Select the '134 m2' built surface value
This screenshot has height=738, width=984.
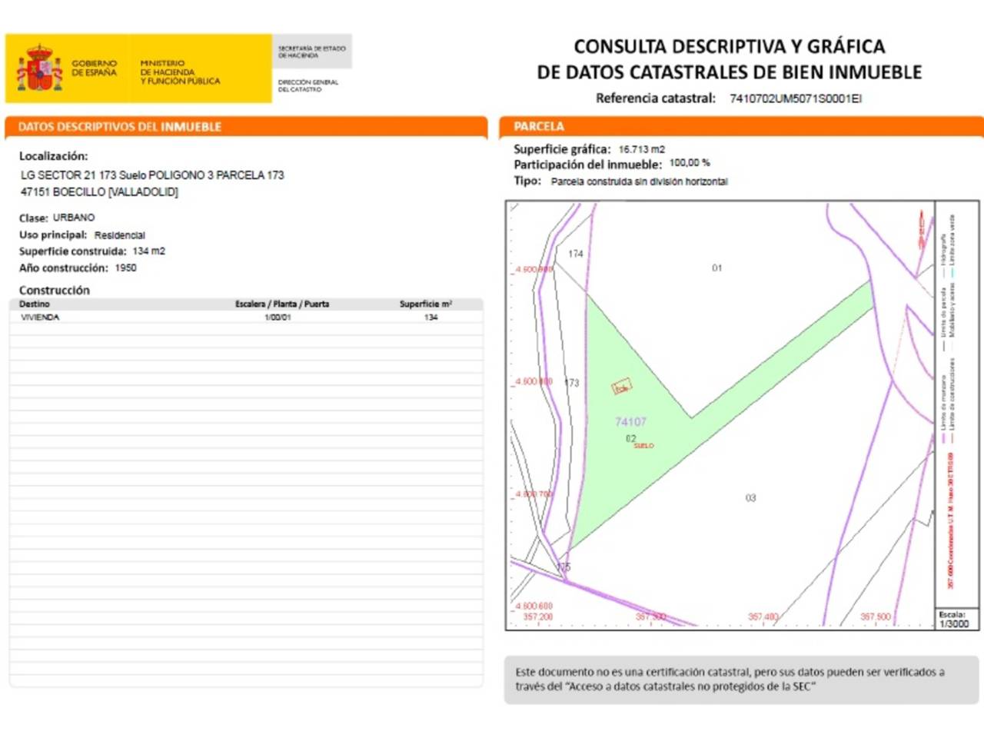(x=148, y=251)
